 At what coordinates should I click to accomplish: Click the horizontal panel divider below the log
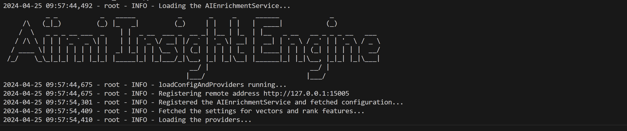(x=313, y=125)
